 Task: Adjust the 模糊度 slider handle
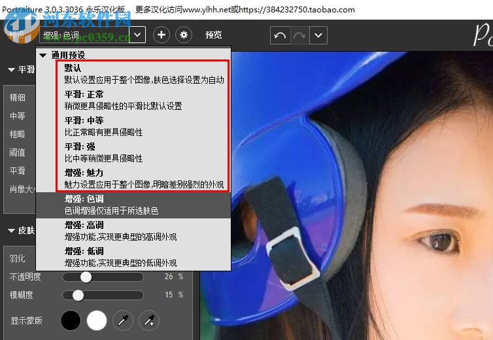pos(78,295)
